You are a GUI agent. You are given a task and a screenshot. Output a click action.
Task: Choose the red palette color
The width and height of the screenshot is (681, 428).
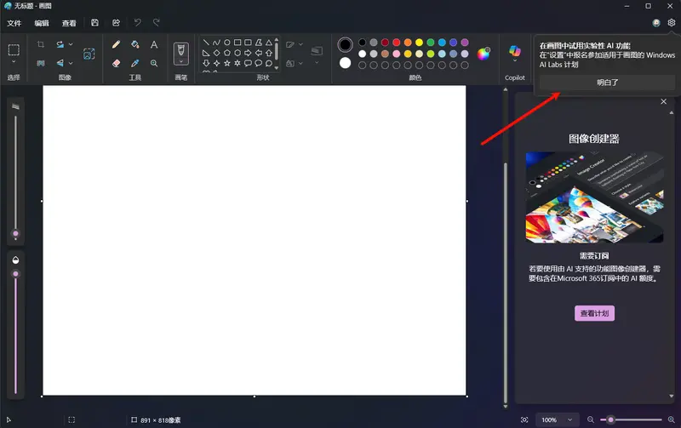tap(397, 42)
